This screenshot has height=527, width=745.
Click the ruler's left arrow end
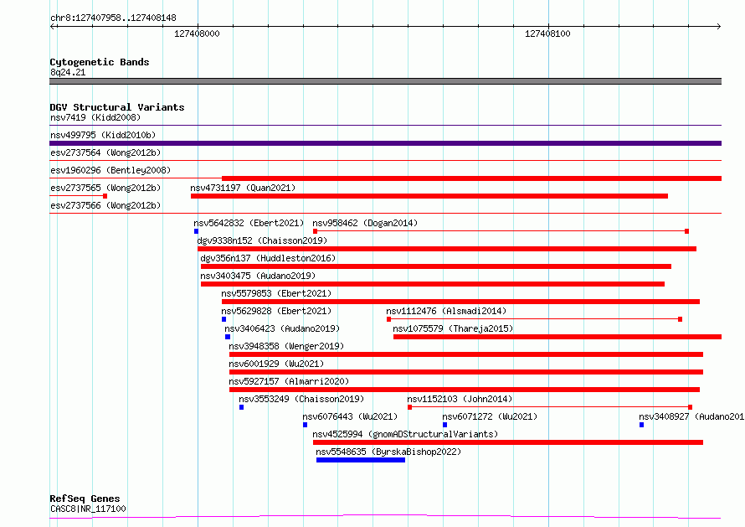click(53, 26)
